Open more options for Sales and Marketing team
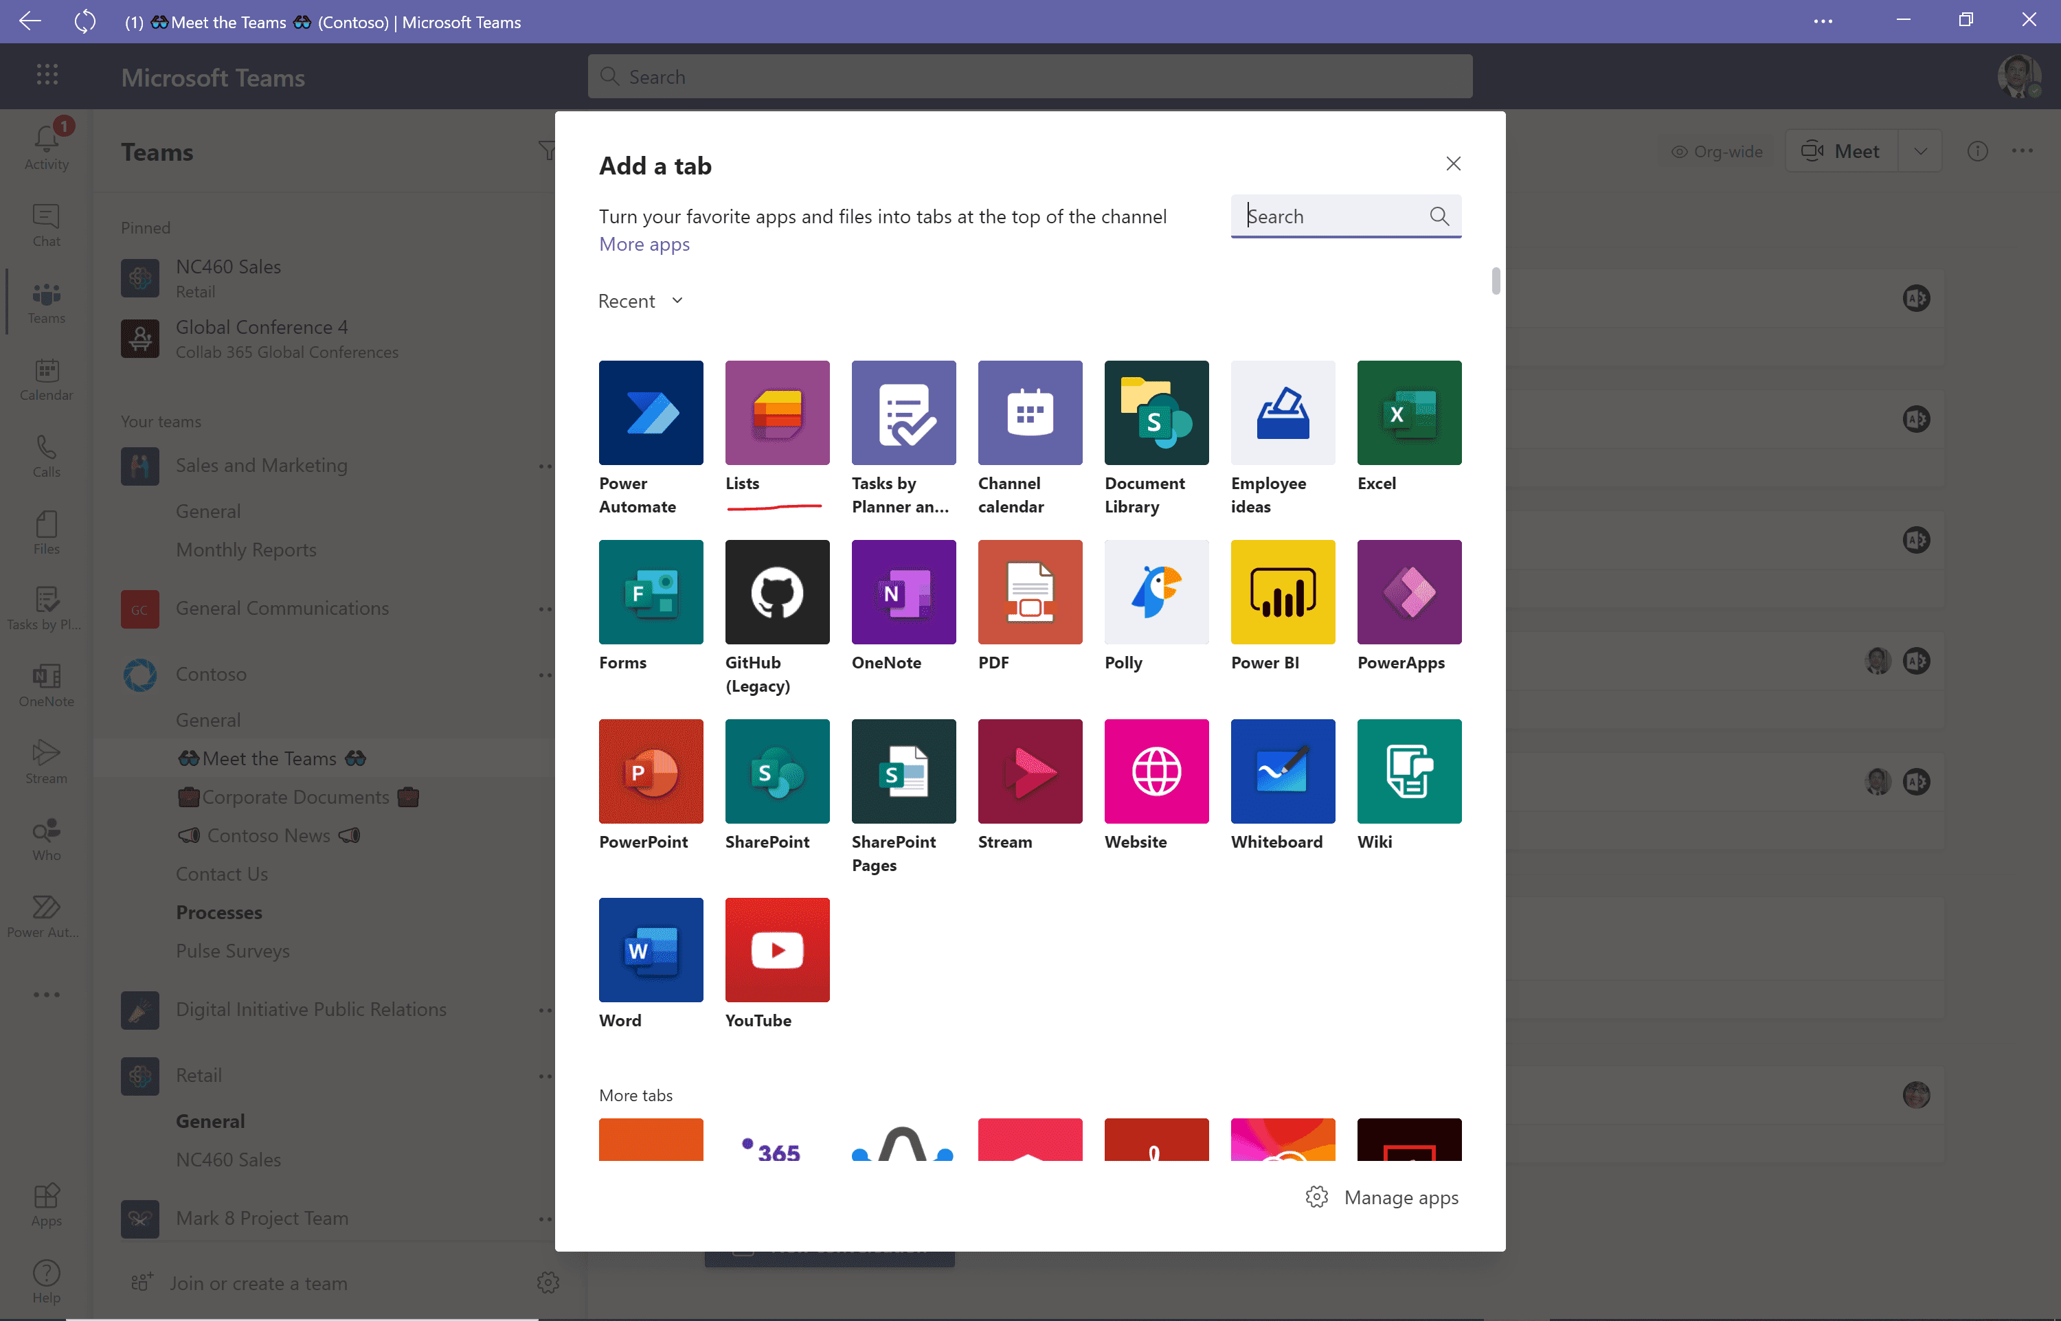 pyautogui.click(x=545, y=466)
